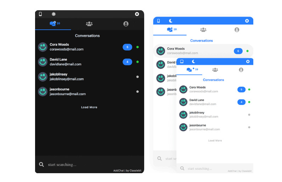Click David avatar in back light window

(x=160, y=65)
